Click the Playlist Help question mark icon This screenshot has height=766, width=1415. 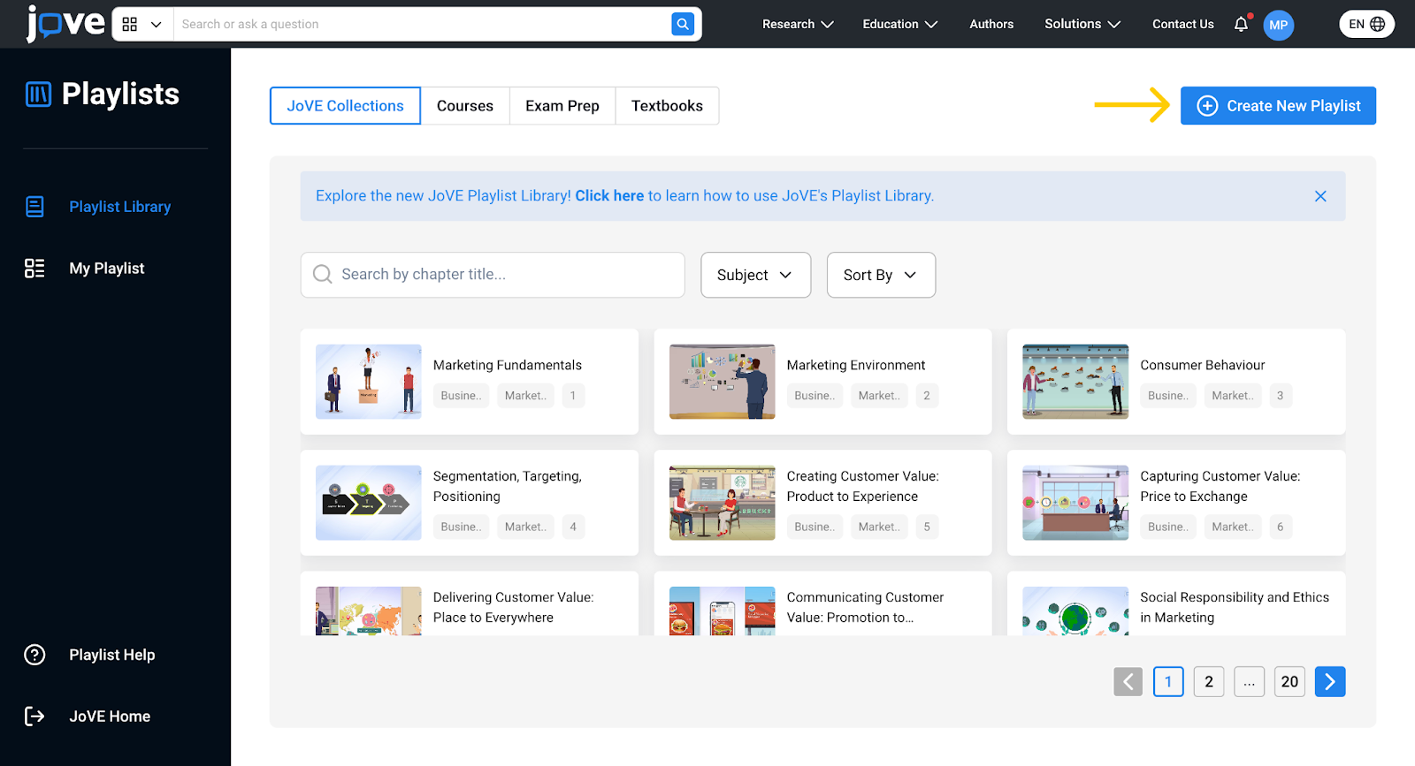coord(34,655)
